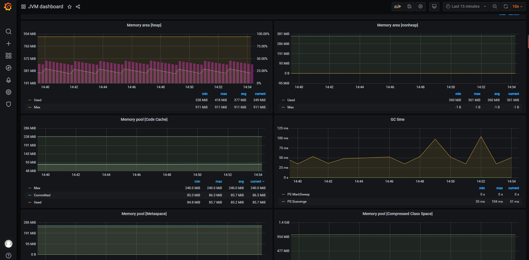Viewport: 529px width, 260px height.
Task: Open Help question mark in sidebar
Action: pos(9,256)
